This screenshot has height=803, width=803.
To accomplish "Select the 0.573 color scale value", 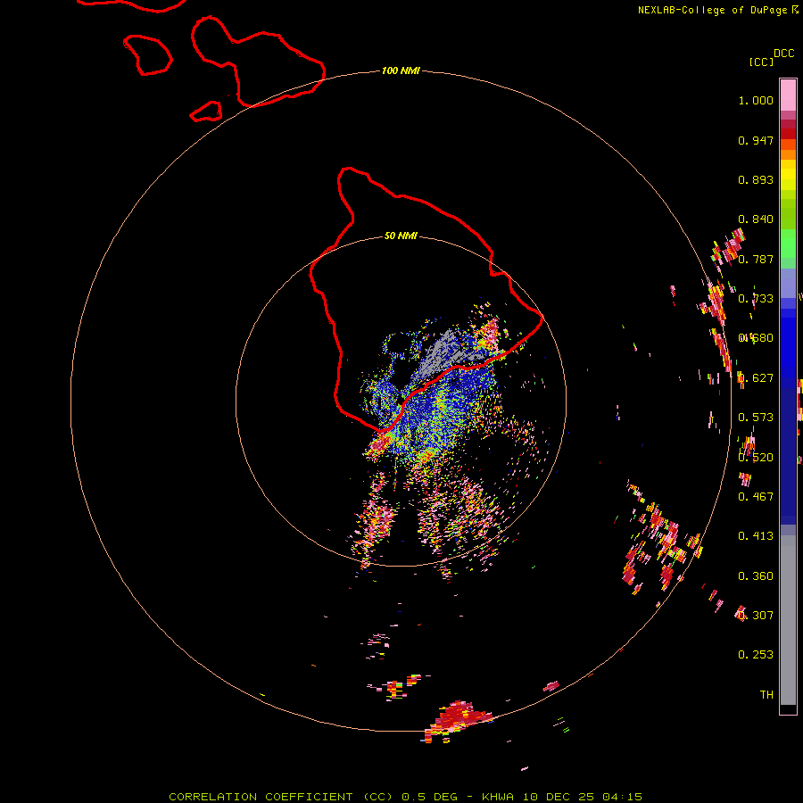I will 756,418.
